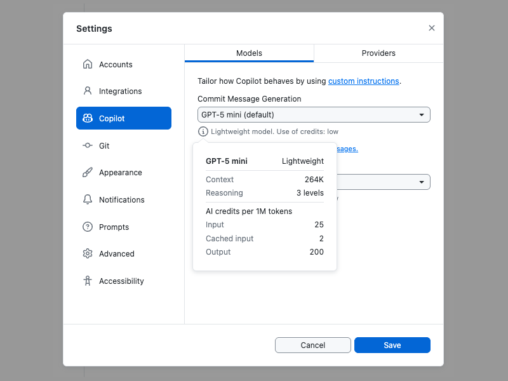
Task: Click the Input credits value '25'
Action: (319, 225)
